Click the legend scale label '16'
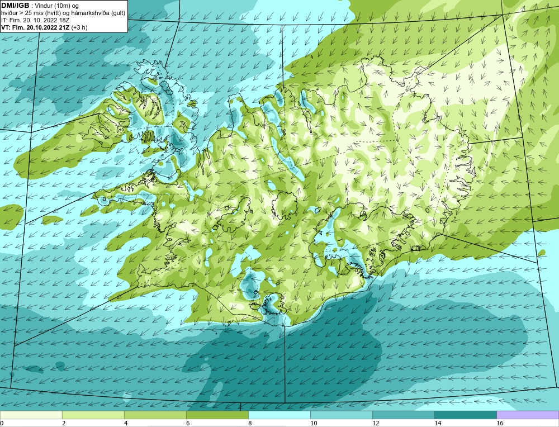Screen dimensions: 559x427 click(x=500, y=423)
